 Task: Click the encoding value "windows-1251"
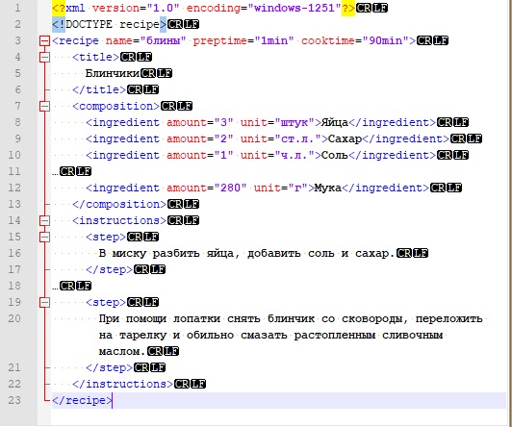click(x=294, y=8)
